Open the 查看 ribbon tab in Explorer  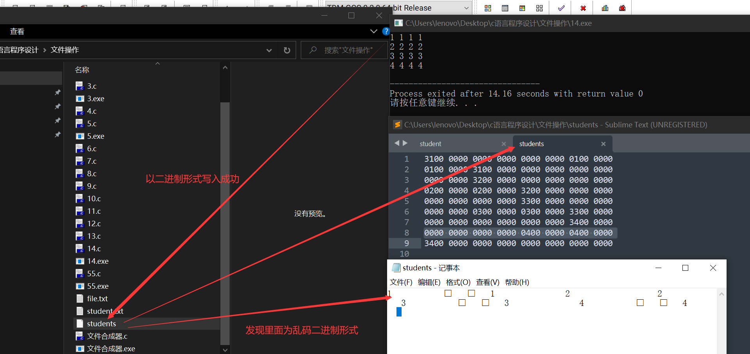click(17, 31)
